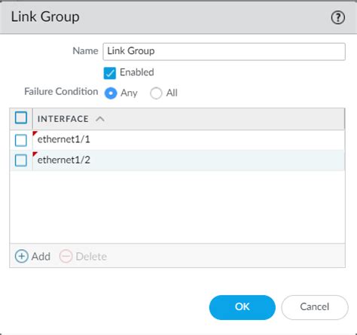The height and width of the screenshot is (335, 357).
Task: Click the minus circle icon beside Delete
Action: tap(66, 256)
